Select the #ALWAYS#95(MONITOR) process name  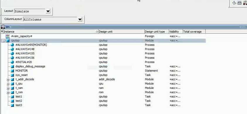tap(31, 45)
